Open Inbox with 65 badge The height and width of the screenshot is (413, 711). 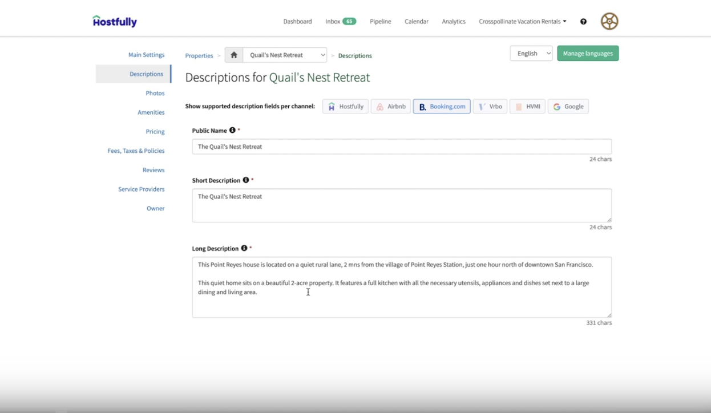(340, 22)
